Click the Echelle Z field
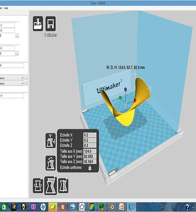 coord(90,145)
